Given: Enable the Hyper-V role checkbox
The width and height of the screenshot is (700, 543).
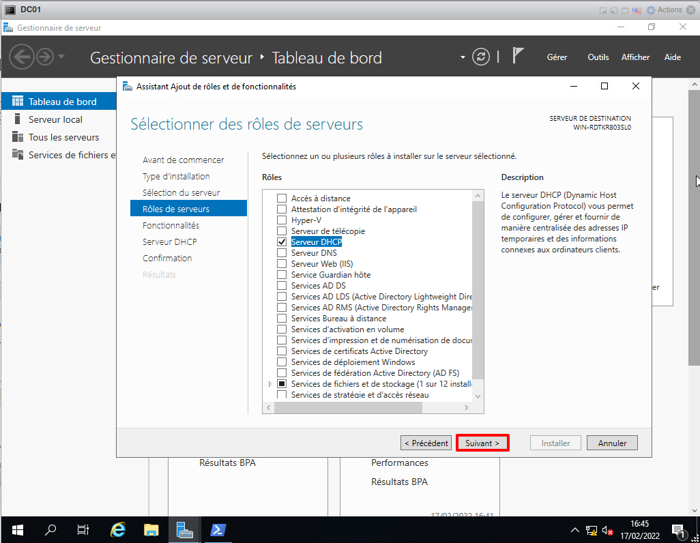Looking at the screenshot, I should point(282,220).
